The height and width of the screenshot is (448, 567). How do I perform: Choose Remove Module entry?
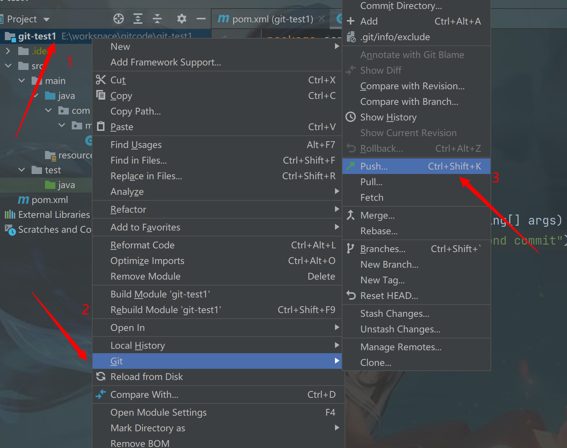[217, 276]
